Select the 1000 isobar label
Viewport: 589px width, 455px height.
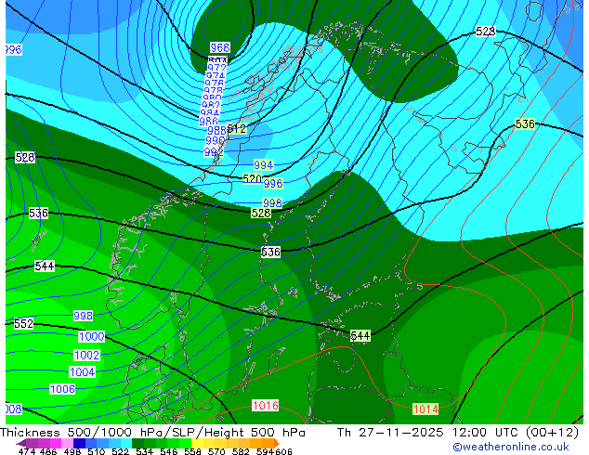point(92,336)
